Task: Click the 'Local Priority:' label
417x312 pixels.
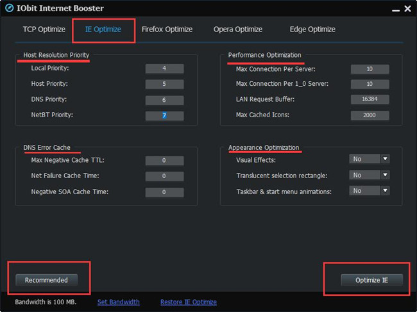Action: pyautogui.click(x=50, y=69)
